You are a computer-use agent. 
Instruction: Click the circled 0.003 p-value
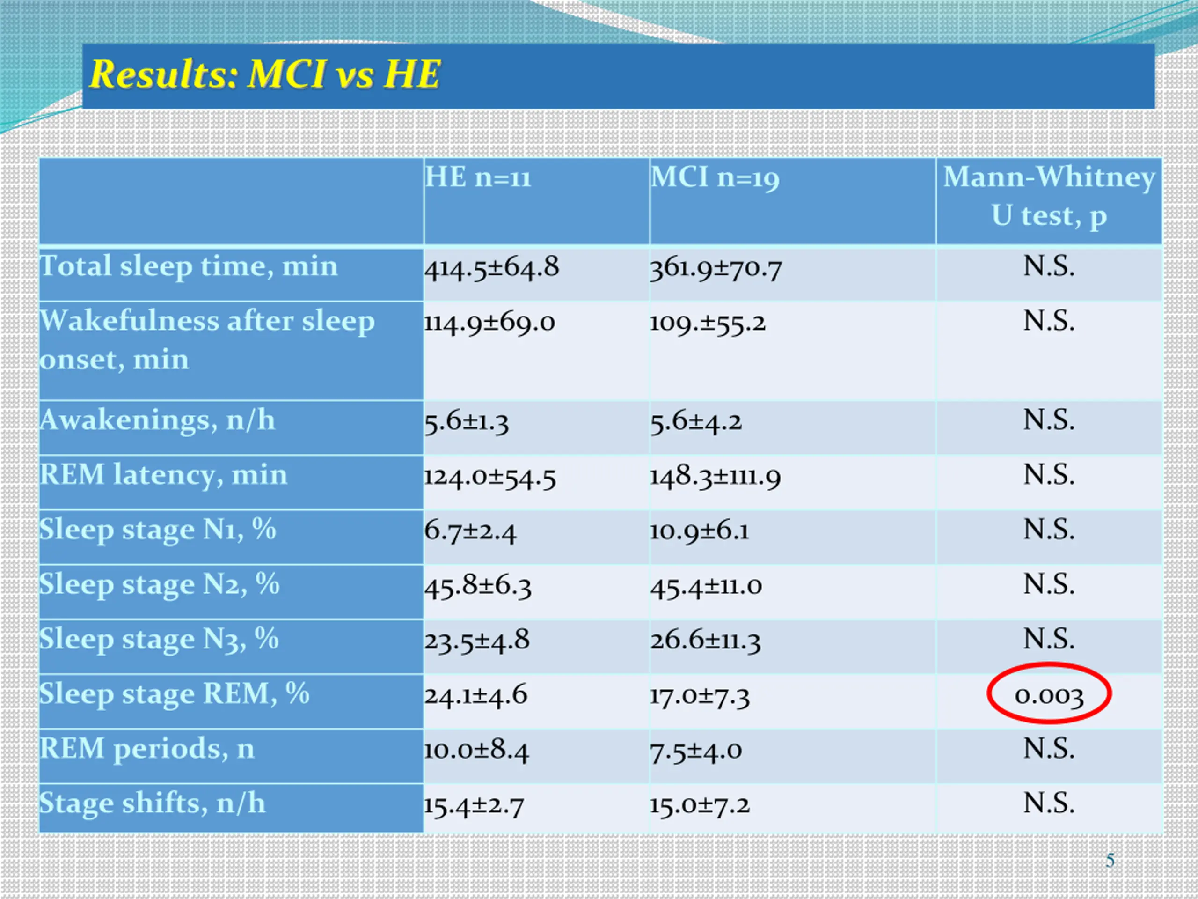click(1049, 695)
